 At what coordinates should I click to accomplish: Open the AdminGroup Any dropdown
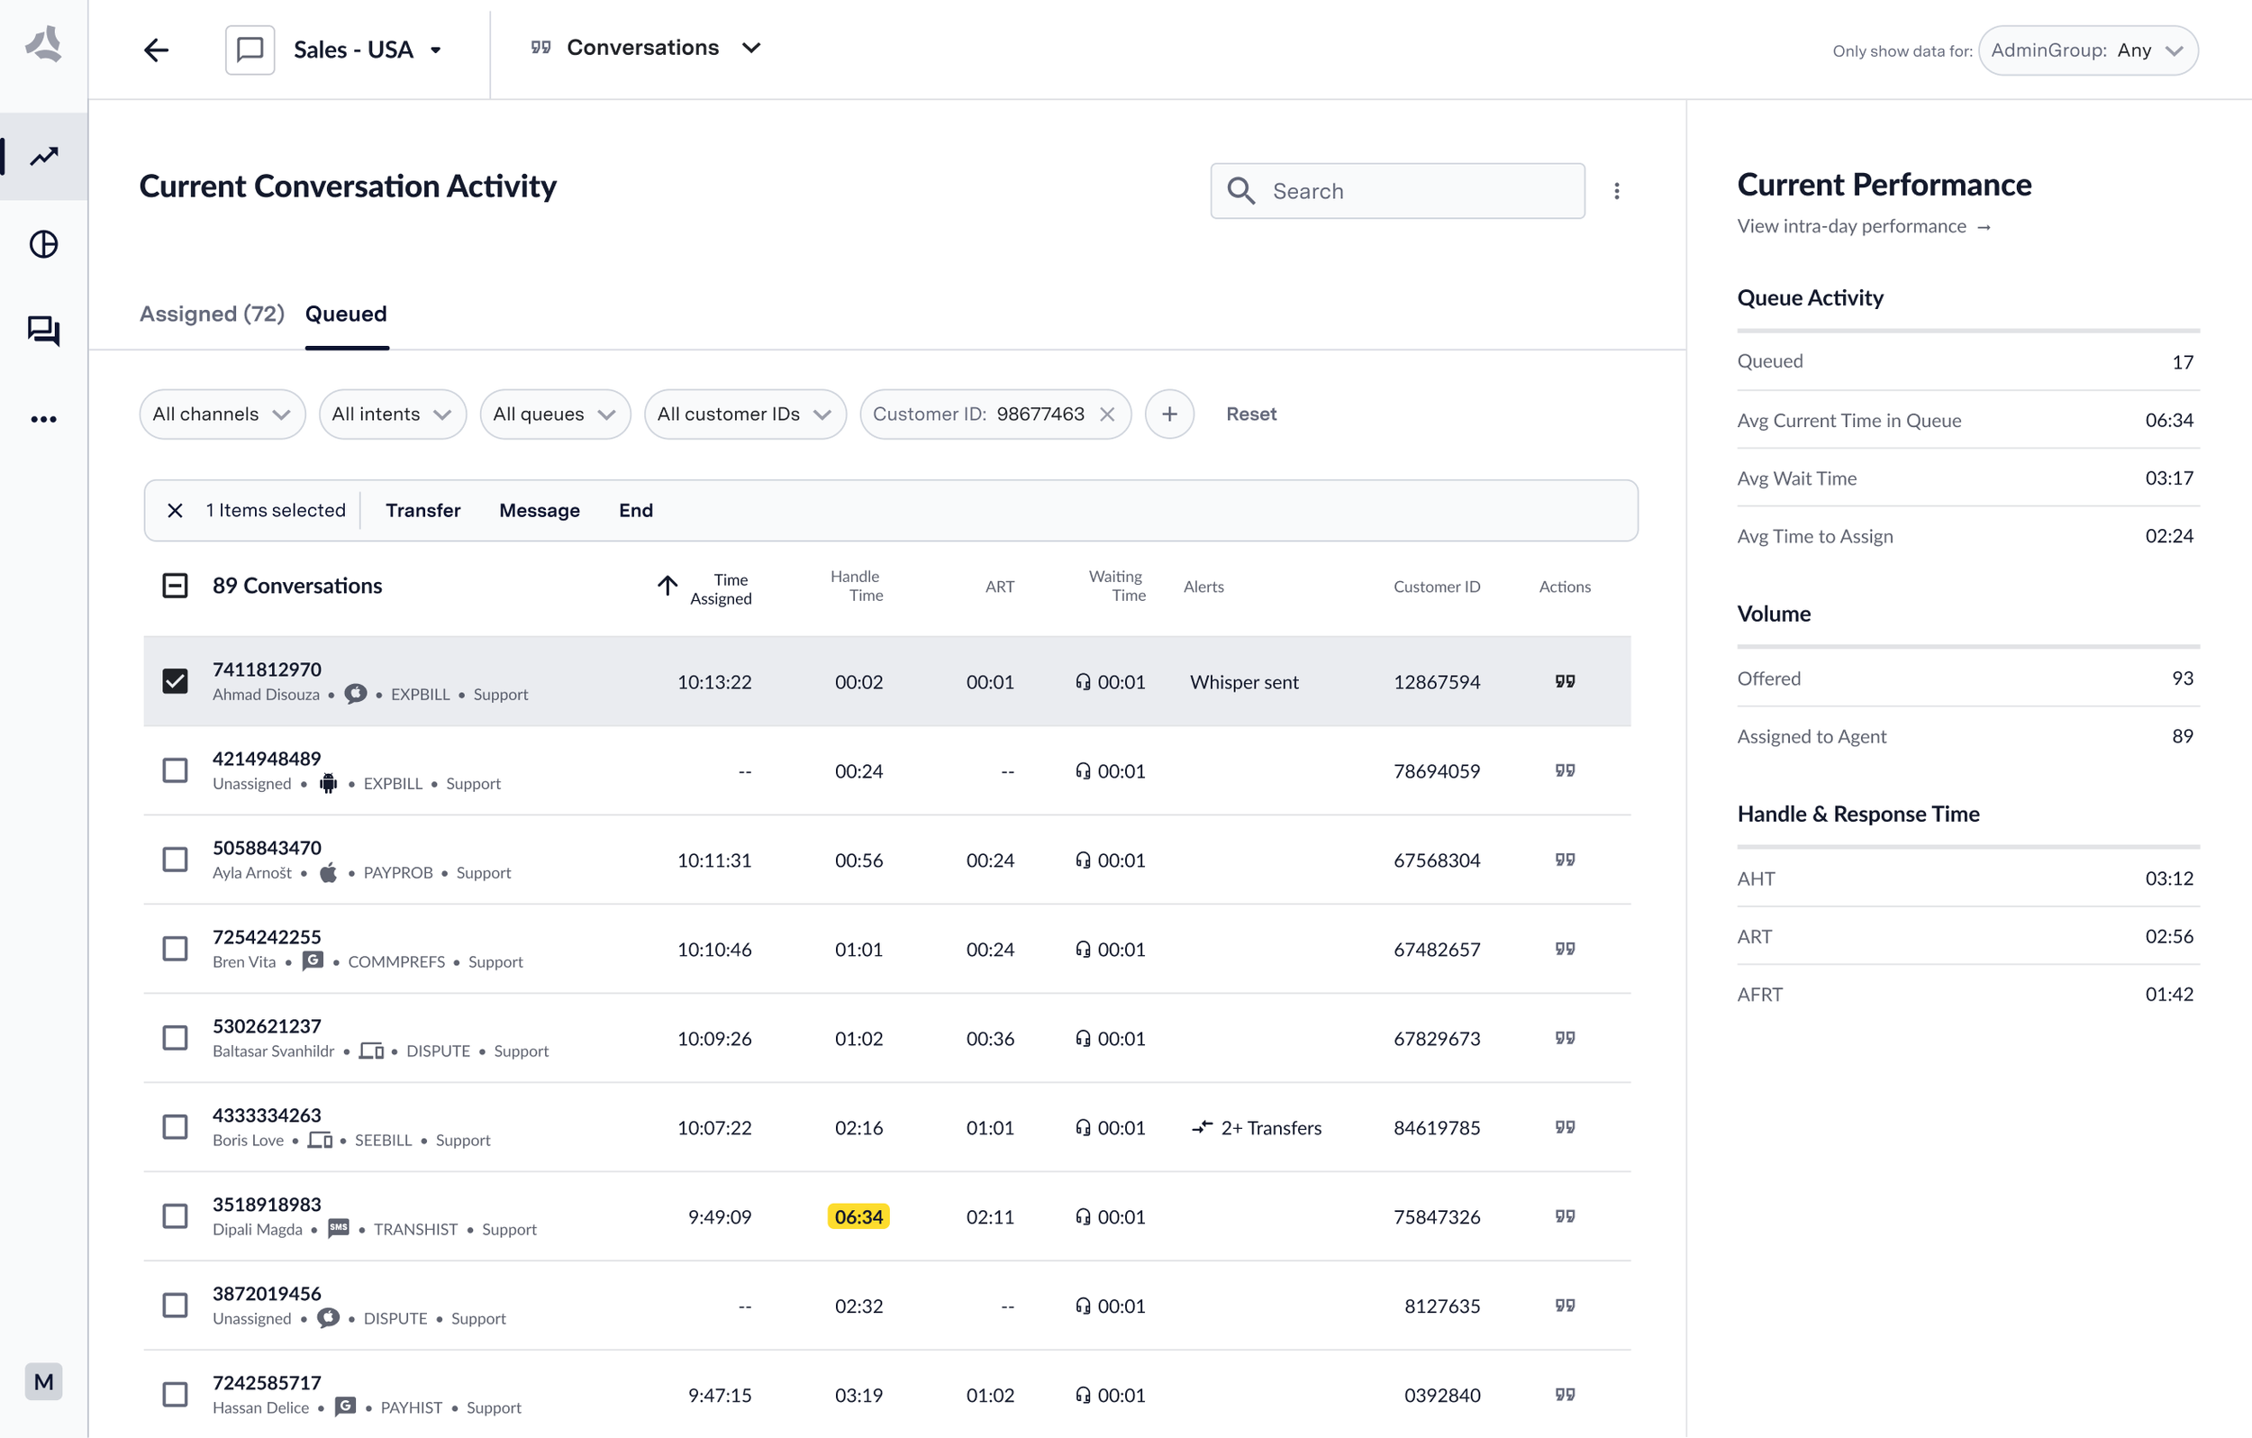(2087, 50)
